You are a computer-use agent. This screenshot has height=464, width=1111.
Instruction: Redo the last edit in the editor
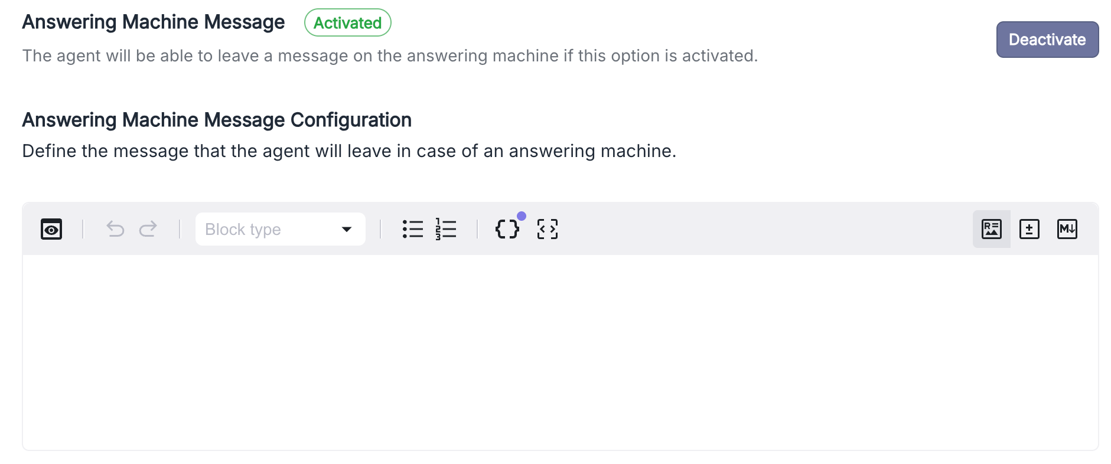(x=149, y=229)
